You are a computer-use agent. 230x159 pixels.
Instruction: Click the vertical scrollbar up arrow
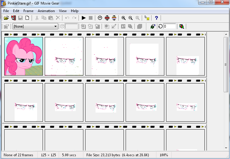(x=226, y=34)
